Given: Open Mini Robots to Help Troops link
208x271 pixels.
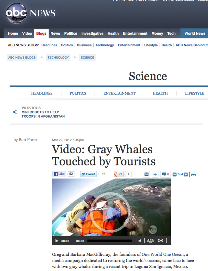Looking at the screenshot, I should [x=43, y=114].
